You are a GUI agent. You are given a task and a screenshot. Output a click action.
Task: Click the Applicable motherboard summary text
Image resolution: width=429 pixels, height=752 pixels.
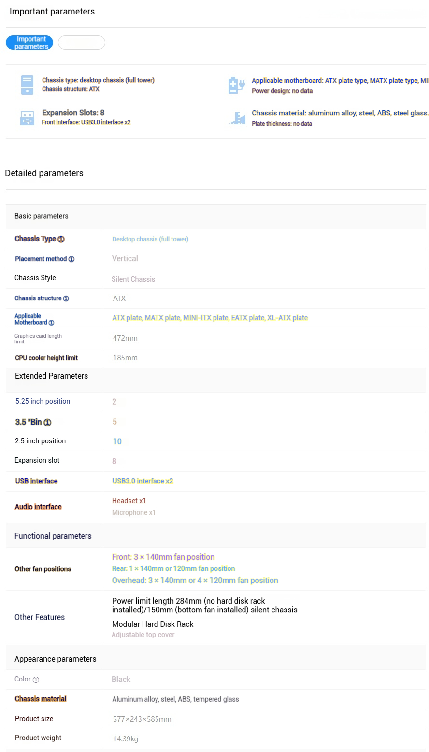(x=340, y=81)
